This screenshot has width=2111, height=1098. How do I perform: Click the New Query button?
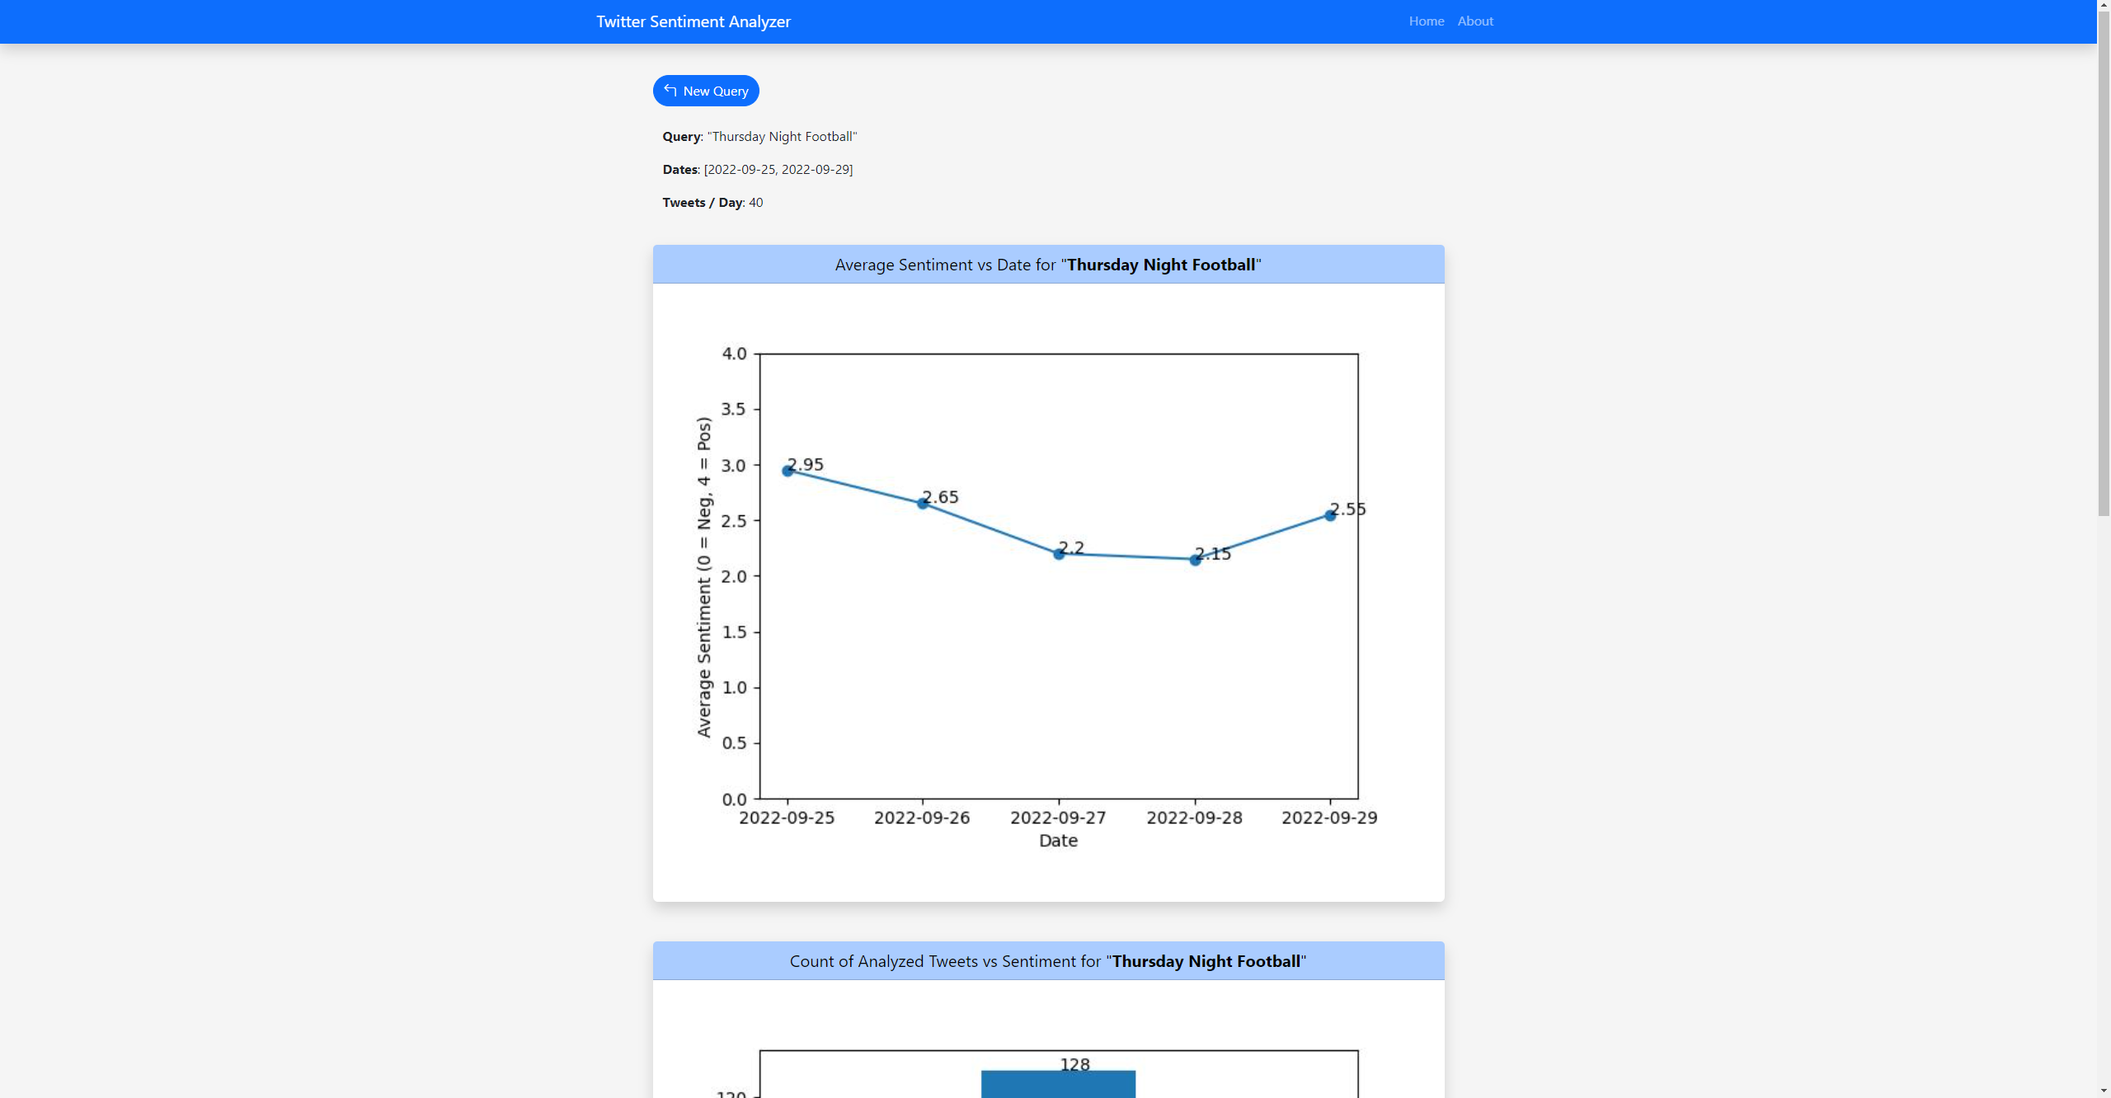pyautogui.click(x=706, y=91)
